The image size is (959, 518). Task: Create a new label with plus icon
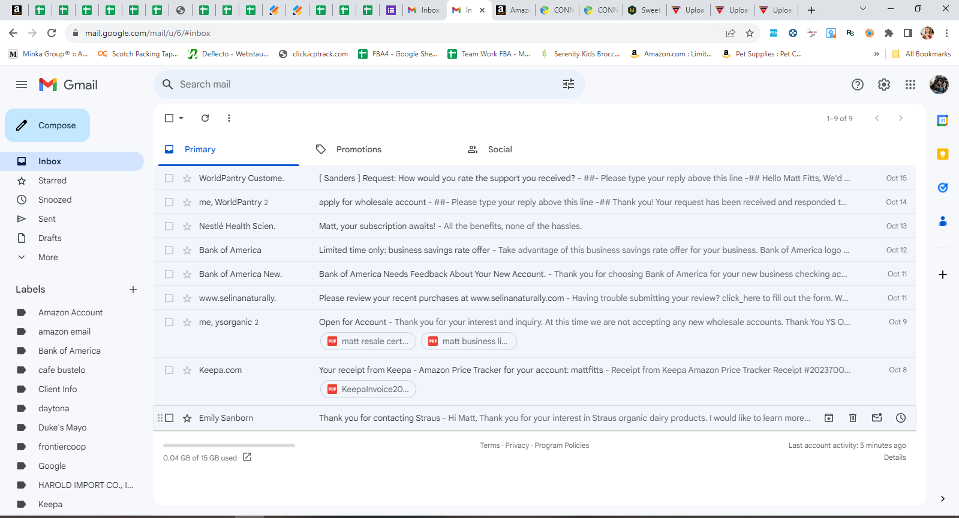pos(133,290)
